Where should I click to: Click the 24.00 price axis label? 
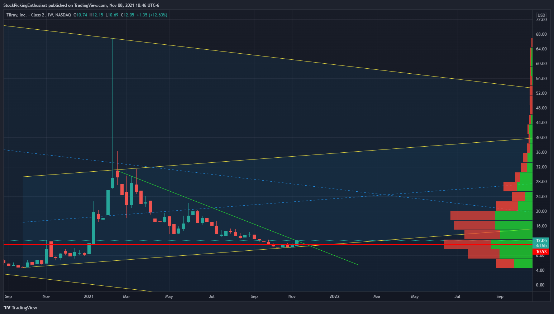tap(541, 197)
